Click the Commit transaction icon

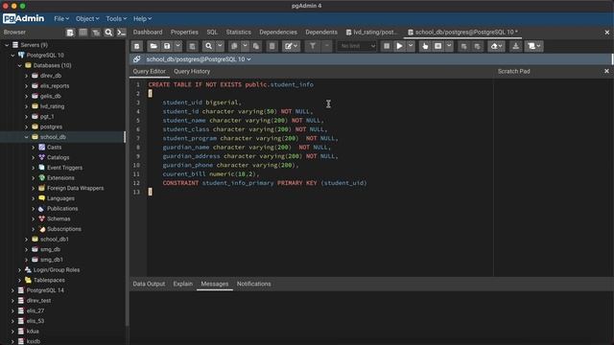point(464,46)
